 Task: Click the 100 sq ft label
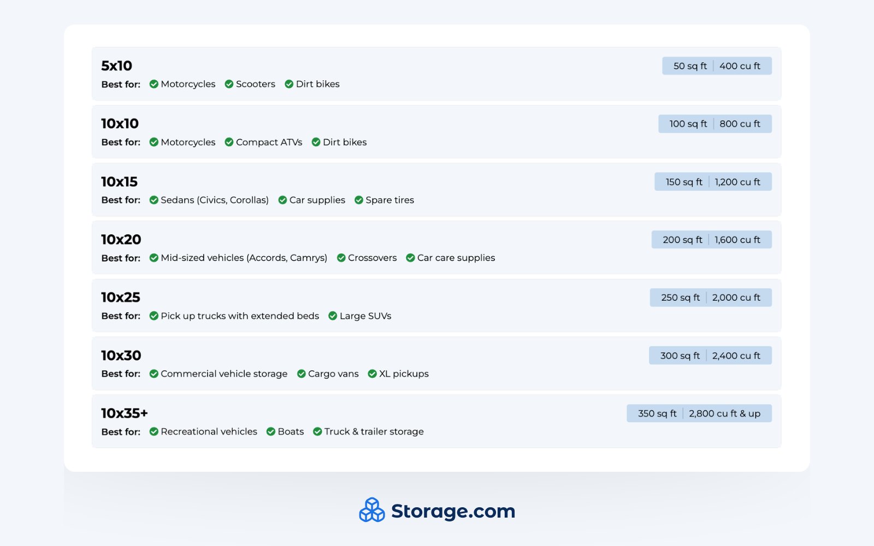[688, 124]
